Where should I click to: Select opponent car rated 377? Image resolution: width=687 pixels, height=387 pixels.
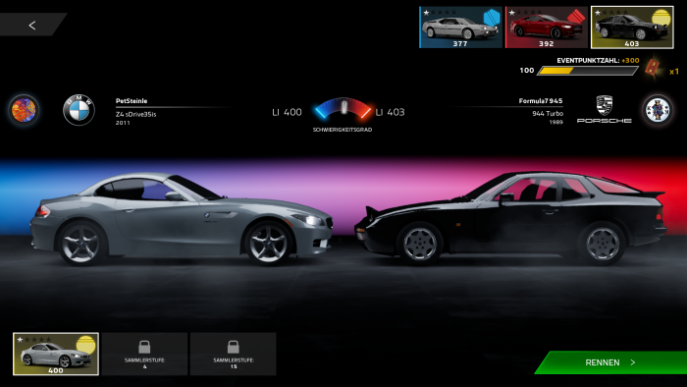coord(461,28)
